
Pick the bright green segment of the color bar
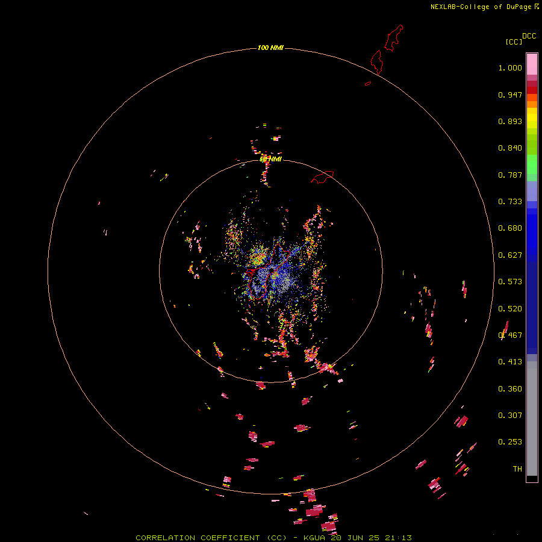tap(532, 164)
